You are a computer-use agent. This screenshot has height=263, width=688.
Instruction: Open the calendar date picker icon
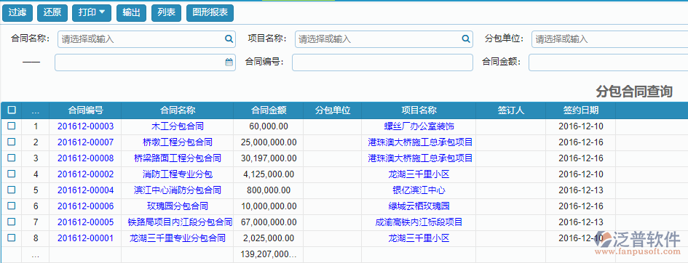[229, 62]
